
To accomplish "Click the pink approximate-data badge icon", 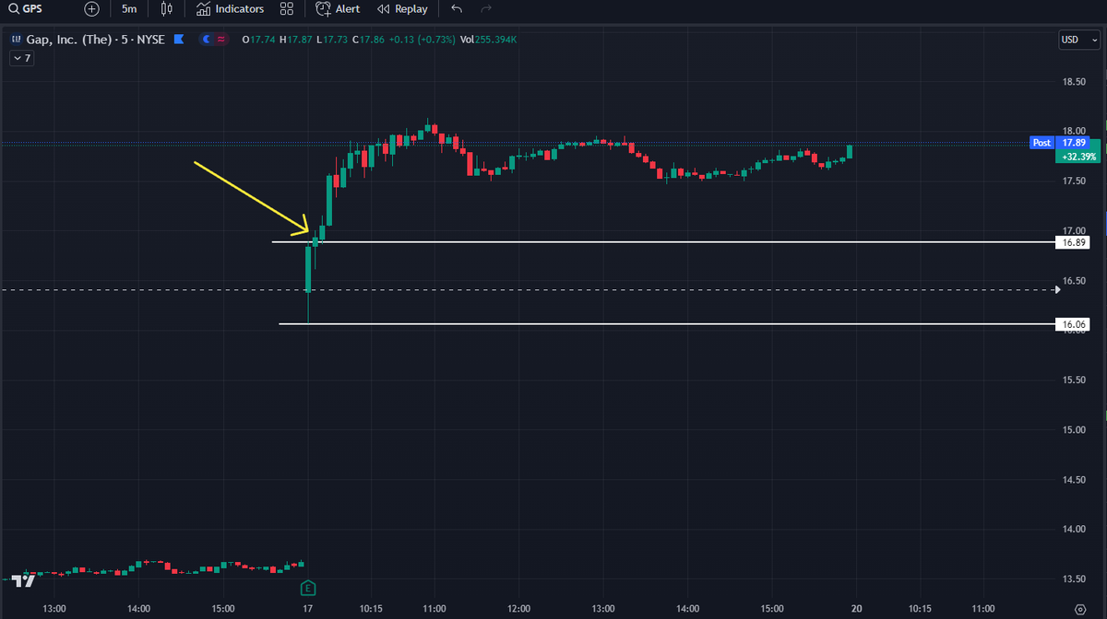I will pos(221,40).
